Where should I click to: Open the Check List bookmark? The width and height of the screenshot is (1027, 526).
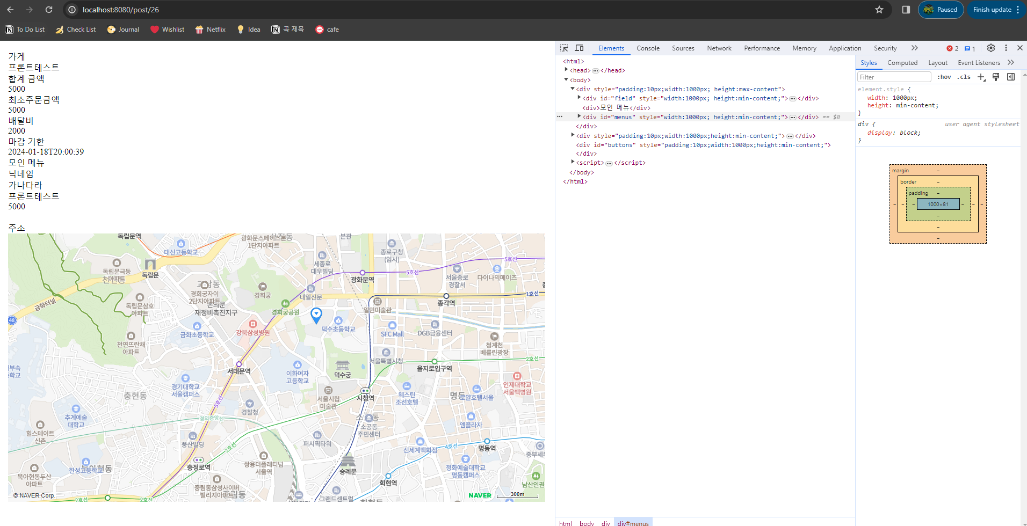[x=76, y=30]
